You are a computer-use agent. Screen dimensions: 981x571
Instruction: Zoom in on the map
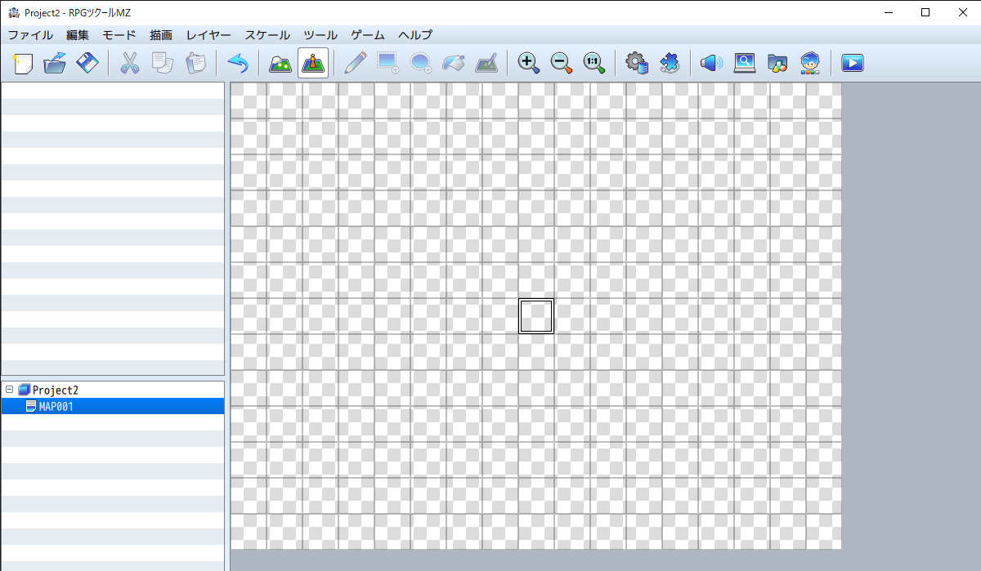[x=528, y=63]
